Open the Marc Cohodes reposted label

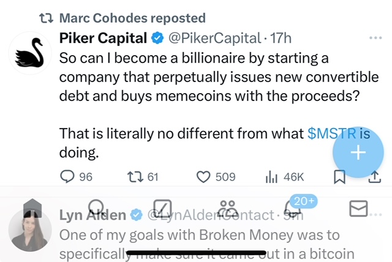point(133,18)
